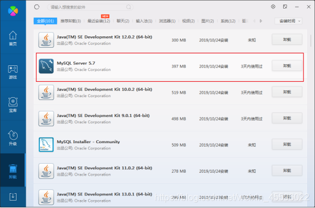Open the 宝库 software library sidebar icon
The width and height of the screenshot is (315, 208).
point(13,105)
